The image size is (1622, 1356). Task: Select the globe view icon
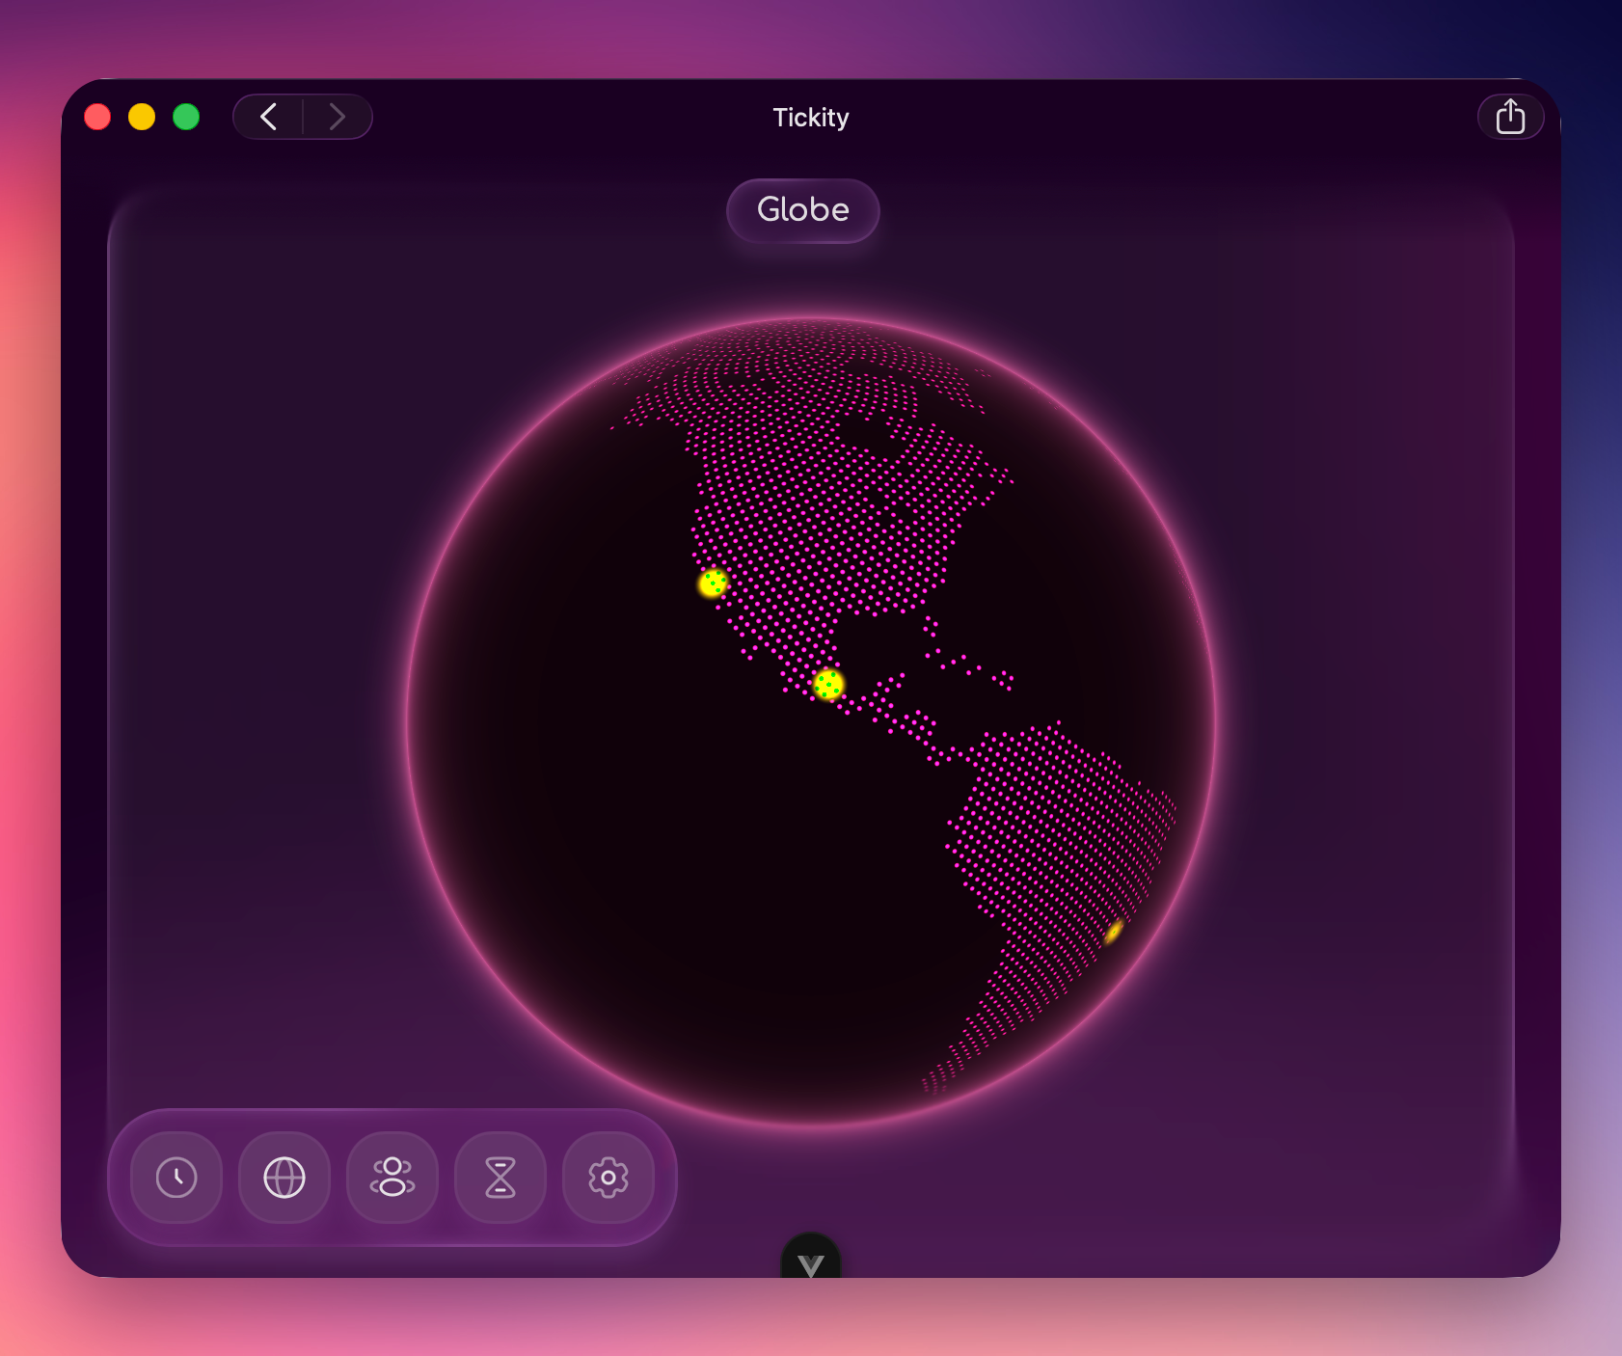[x=284, y=1178]
